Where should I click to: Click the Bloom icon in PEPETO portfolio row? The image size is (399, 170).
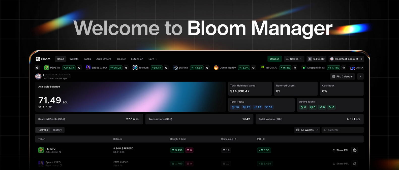tap(355, 150)
